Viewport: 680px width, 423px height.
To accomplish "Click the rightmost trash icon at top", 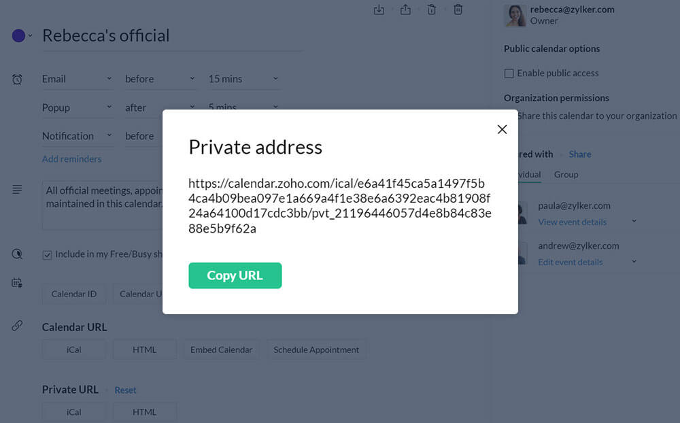I will tap(458, 10).
